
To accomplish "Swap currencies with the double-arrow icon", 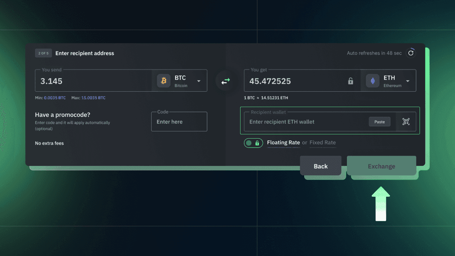I will tap(226, 81).
